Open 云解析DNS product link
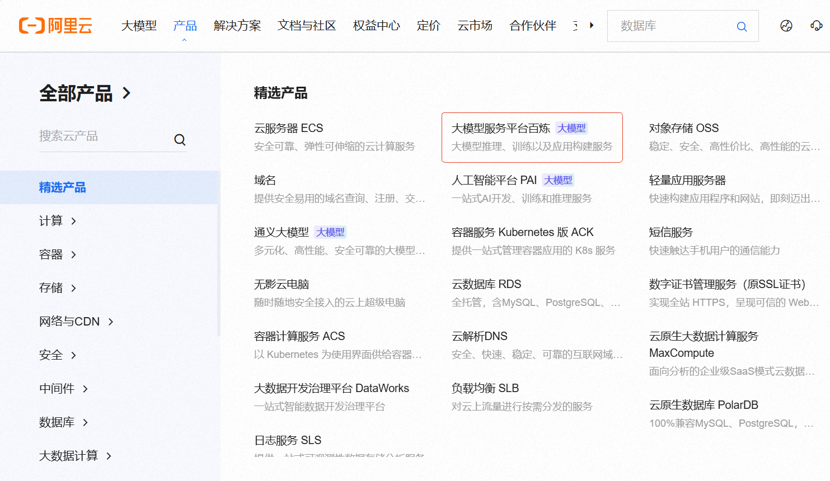 480,336
